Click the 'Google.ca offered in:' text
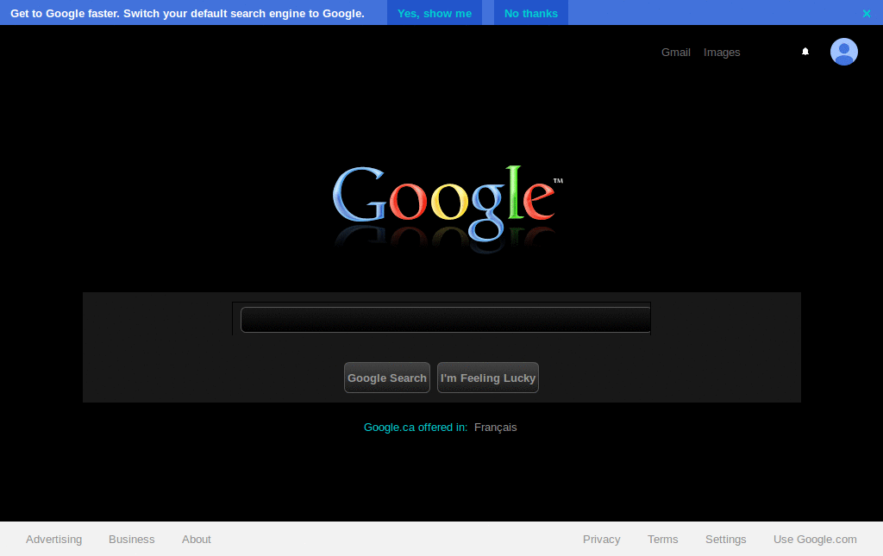The height and width of the screenshot is (556, 883). [416, 428]
